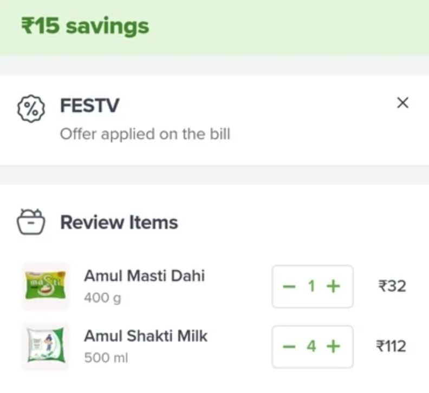This screenshot has width=429, height=393.
Task: Decrease Amul Masti Dahi quantity
Action: pos(289,286)
